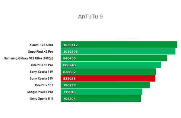Click the Oppo Find X5 Pro label
This screenshot has width=181, height=118.
coord(40,52)
